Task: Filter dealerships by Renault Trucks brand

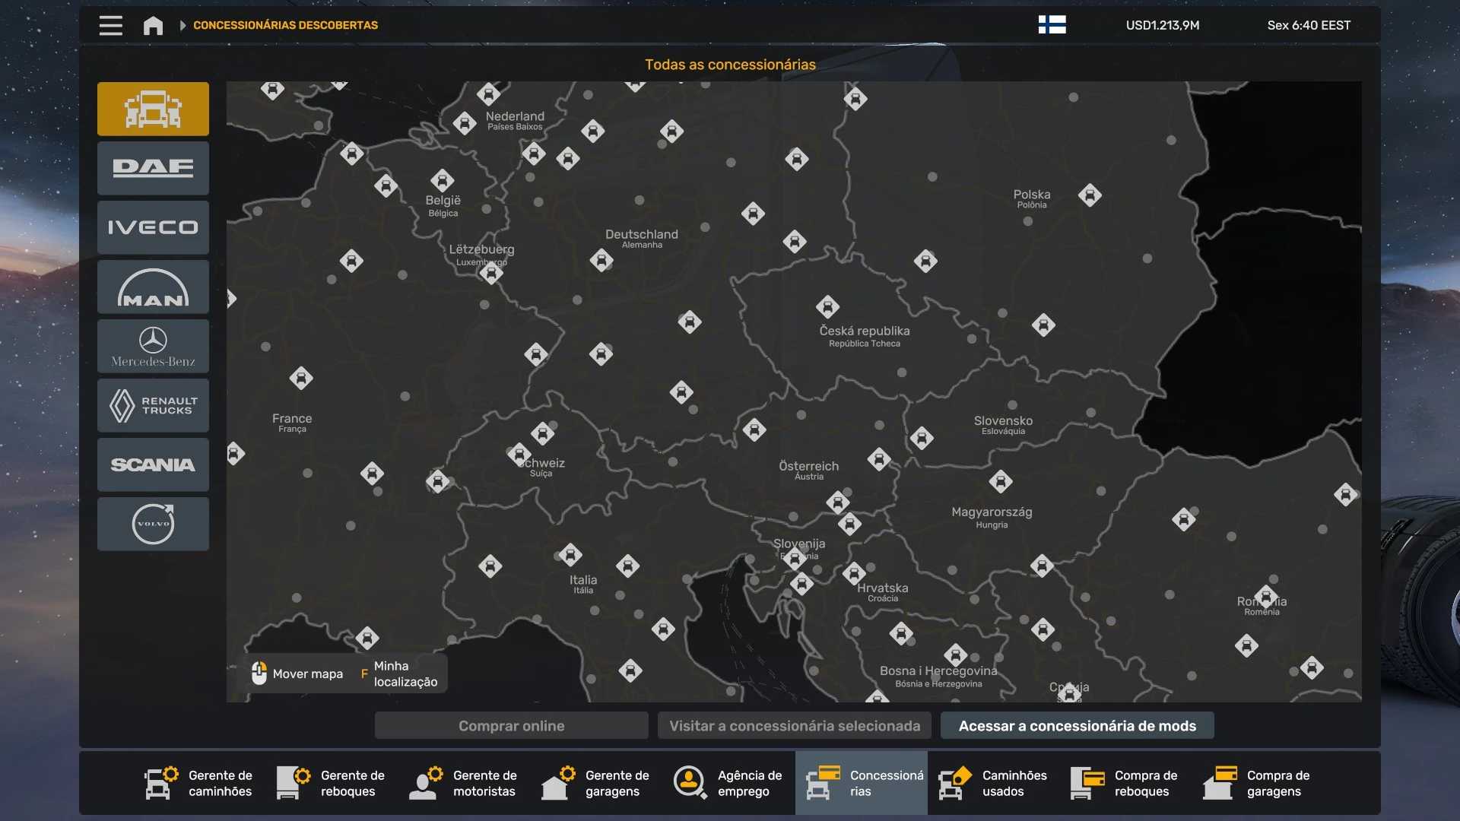Action: (x=153, y=405)
